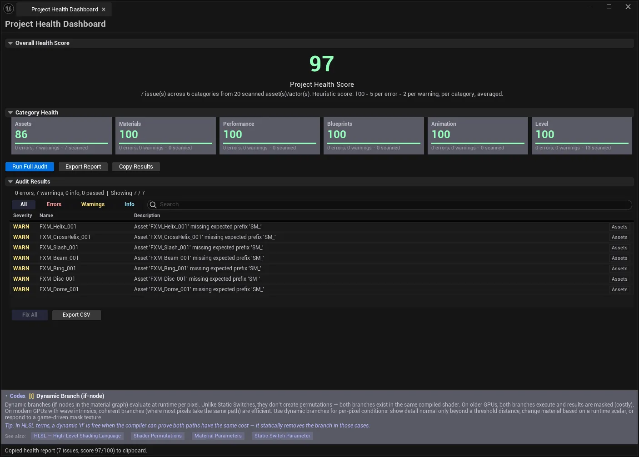Viewport: 639px width, 457px height.
Task: Sort results by Severity column
Action: coord(23,216)
